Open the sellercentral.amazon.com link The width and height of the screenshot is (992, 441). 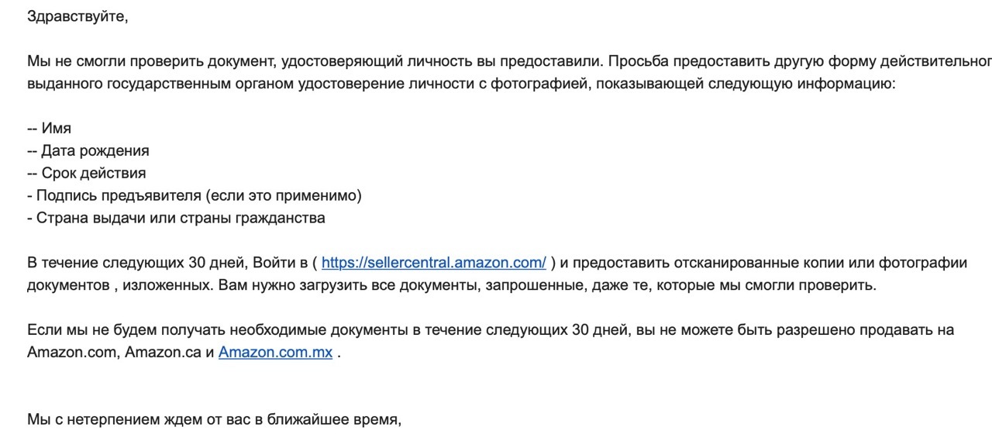tap(433, 263)
